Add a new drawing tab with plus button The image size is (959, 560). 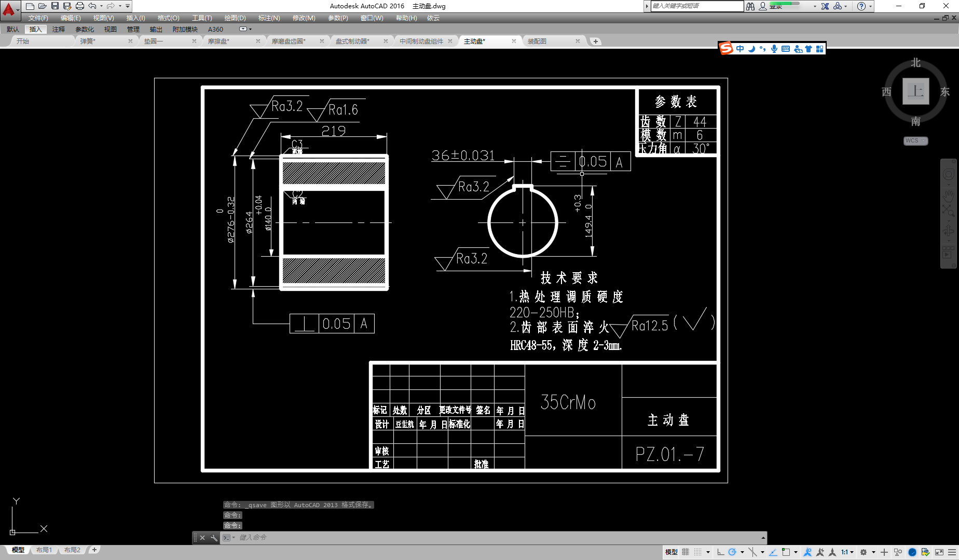[x=596, y=41]
